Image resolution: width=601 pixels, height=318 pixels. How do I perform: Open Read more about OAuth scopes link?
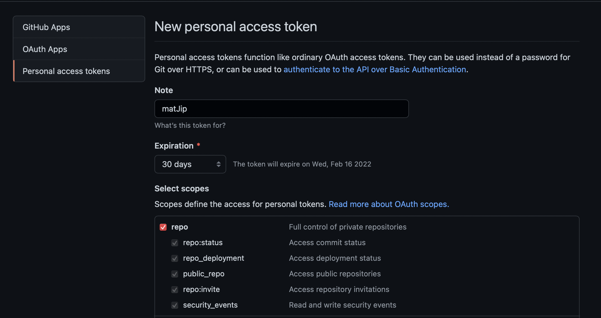(x=389, y=204)
